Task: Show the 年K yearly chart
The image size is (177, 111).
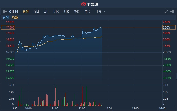Action: pyautogui.click(x=87, y=12)
